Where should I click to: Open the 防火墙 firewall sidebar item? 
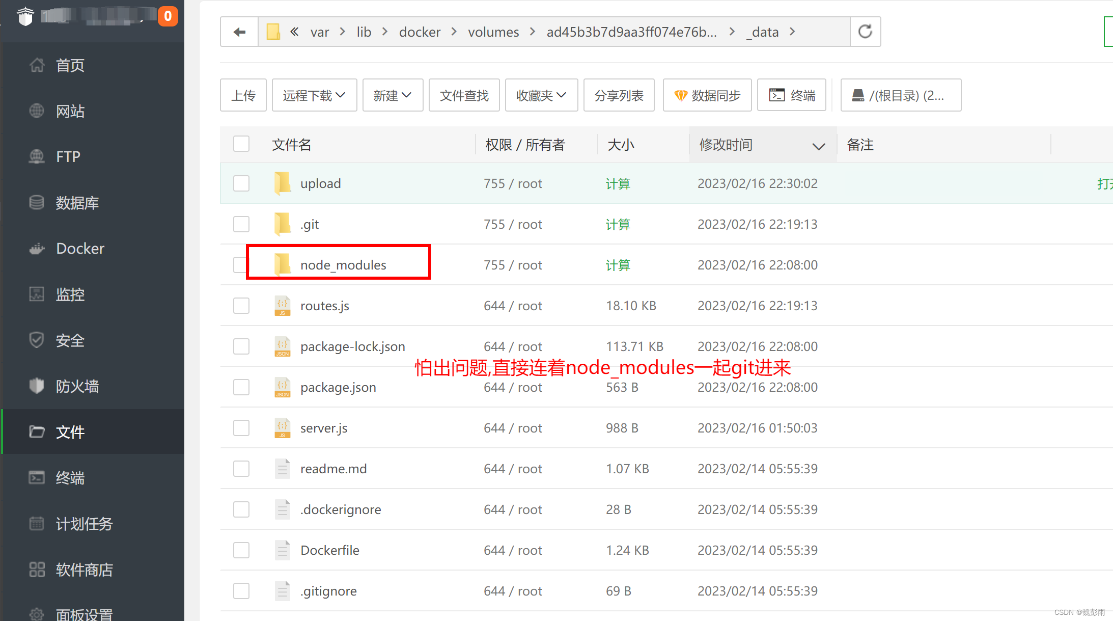[x=77, y=386]
